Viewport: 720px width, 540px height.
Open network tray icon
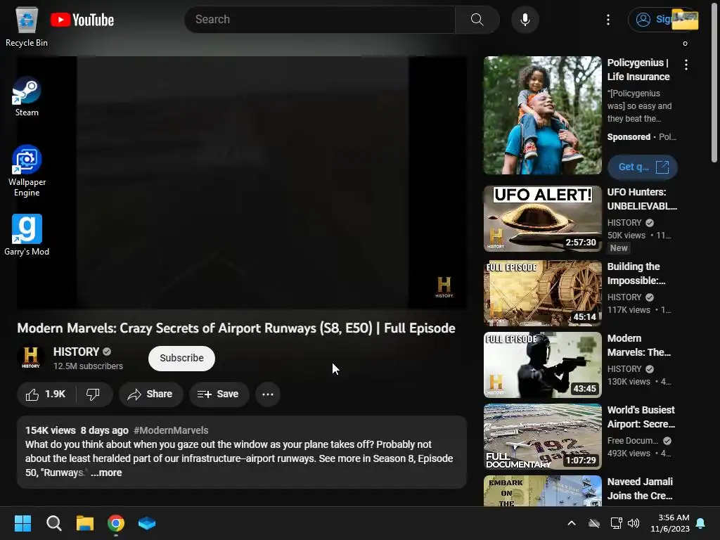(616, 523)
